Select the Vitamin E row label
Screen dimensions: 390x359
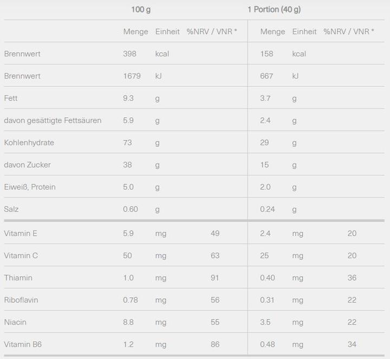21,234
